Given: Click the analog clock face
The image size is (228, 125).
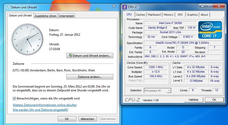Looking at the screenshot, I should point(27,39).
